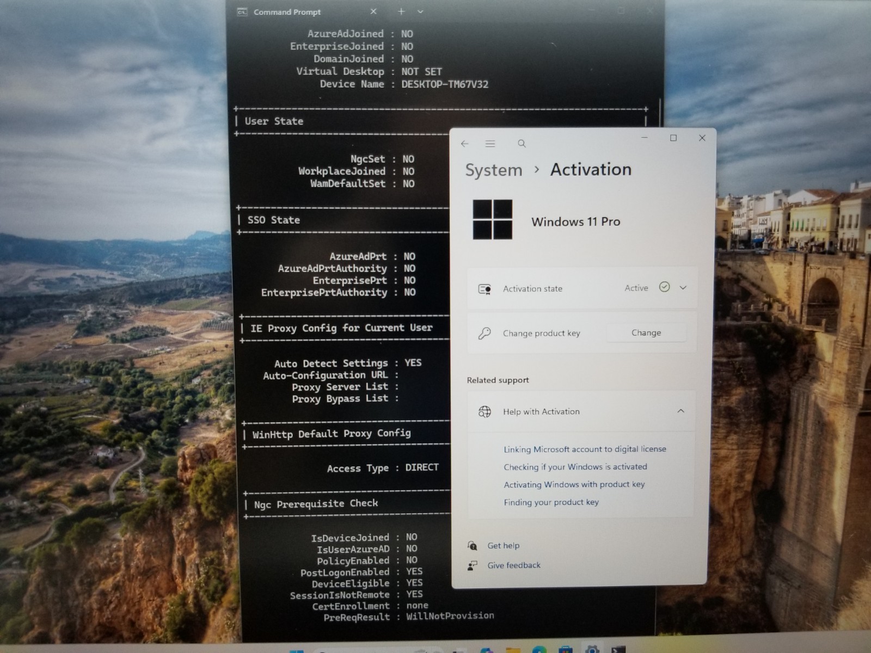The width and height of the screenshot is (871, 653).
Task: Minimize the Settings window
Action: click(x=645, y=138)
